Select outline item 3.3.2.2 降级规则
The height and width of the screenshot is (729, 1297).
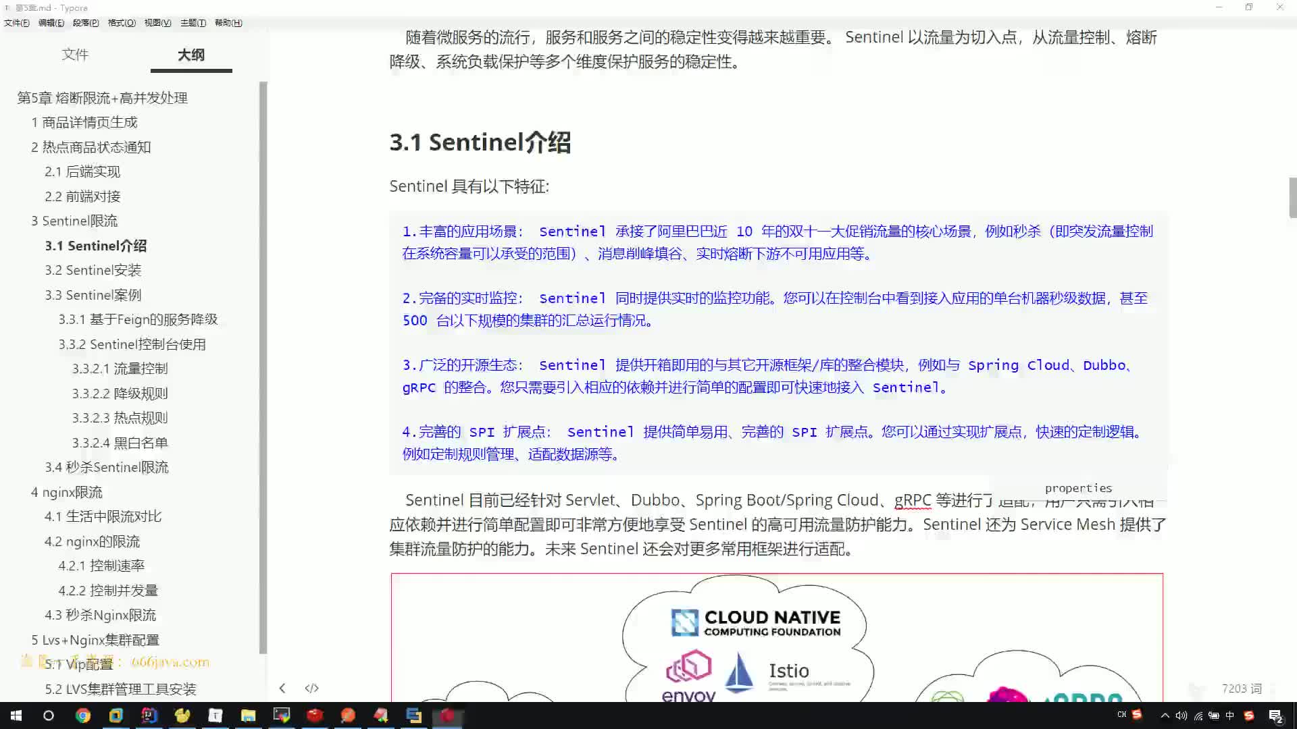click(120, 394)
